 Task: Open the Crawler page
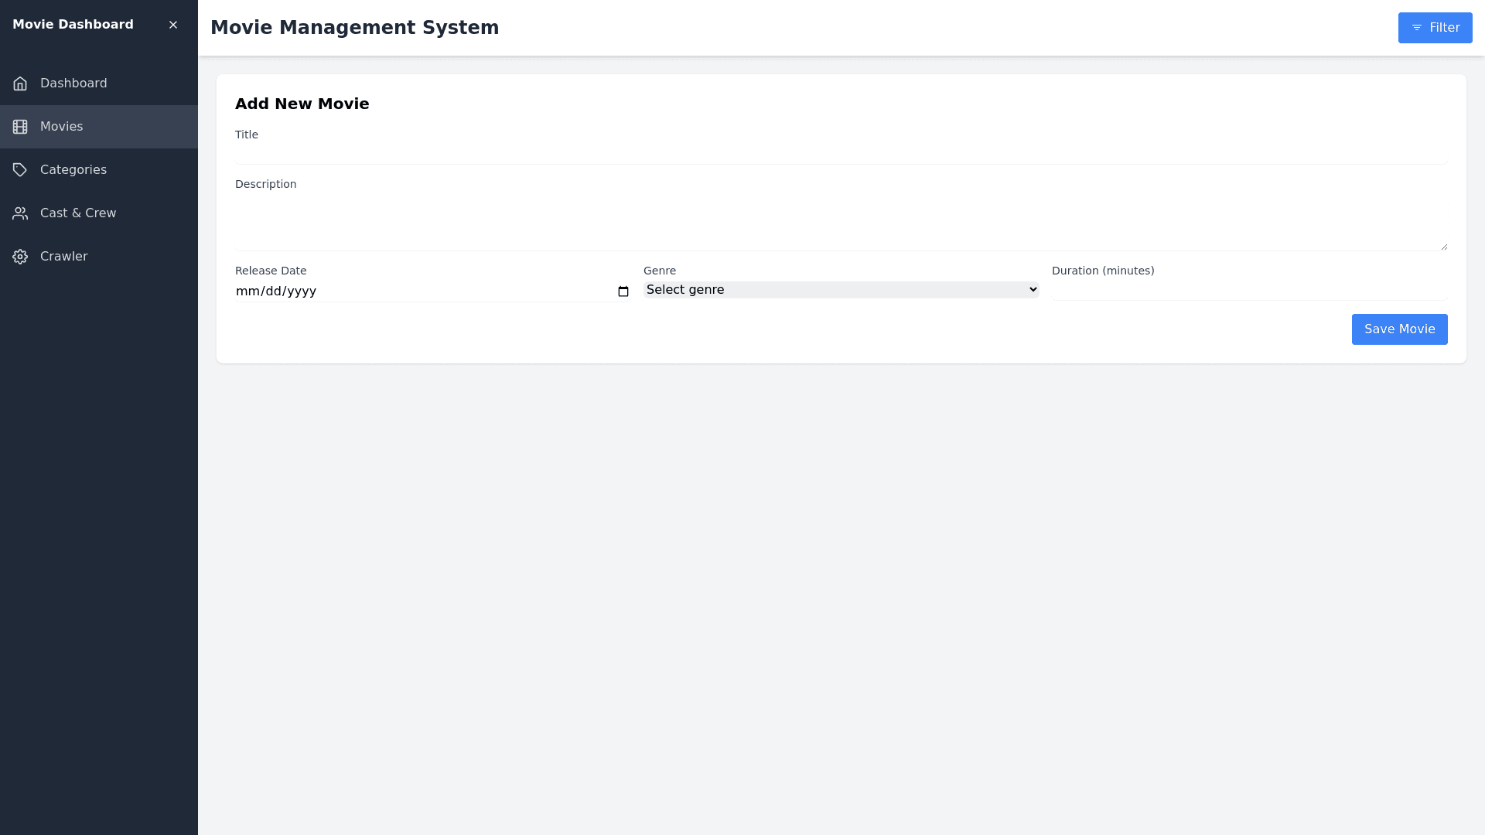pos(63,257)
